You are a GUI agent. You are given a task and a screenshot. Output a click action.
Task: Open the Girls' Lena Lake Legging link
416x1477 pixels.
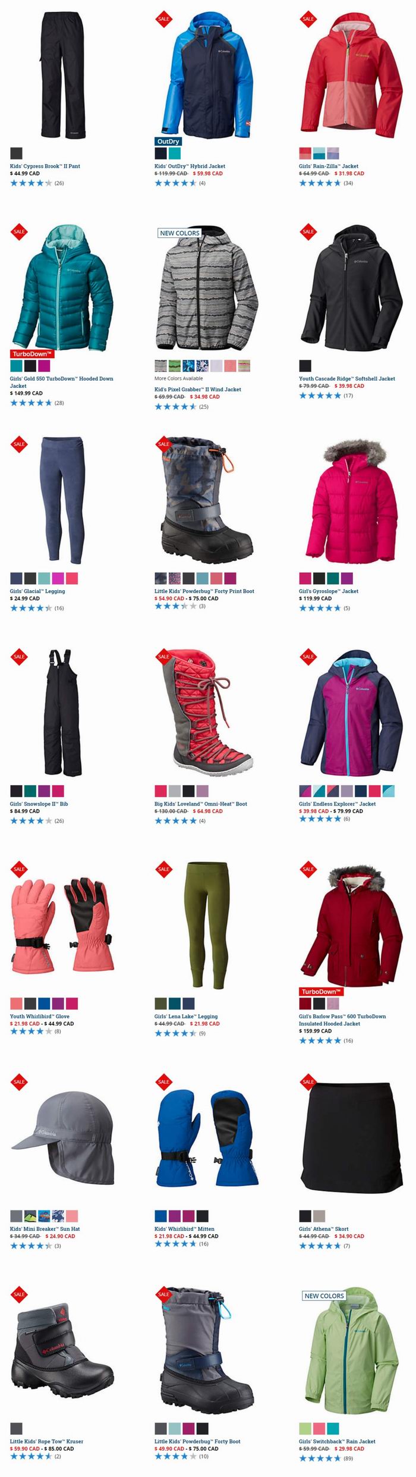tap(186, 1016)
